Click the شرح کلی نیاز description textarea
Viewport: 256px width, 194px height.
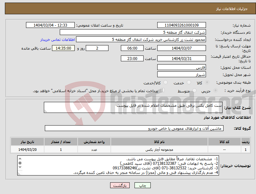pos(133,107)
